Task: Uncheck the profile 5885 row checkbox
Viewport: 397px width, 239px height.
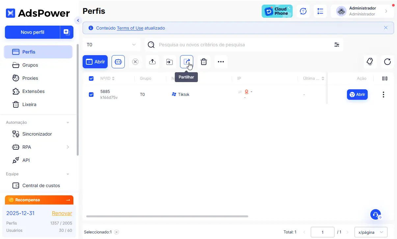Action: pyautogui.click(x=91, y=95)
